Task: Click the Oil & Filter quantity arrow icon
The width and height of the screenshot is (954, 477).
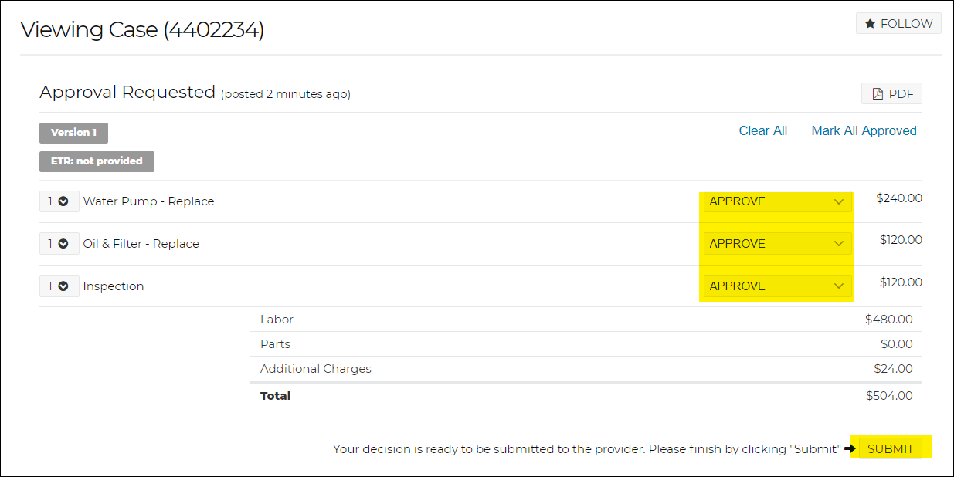Action: (x=63, y=244)
